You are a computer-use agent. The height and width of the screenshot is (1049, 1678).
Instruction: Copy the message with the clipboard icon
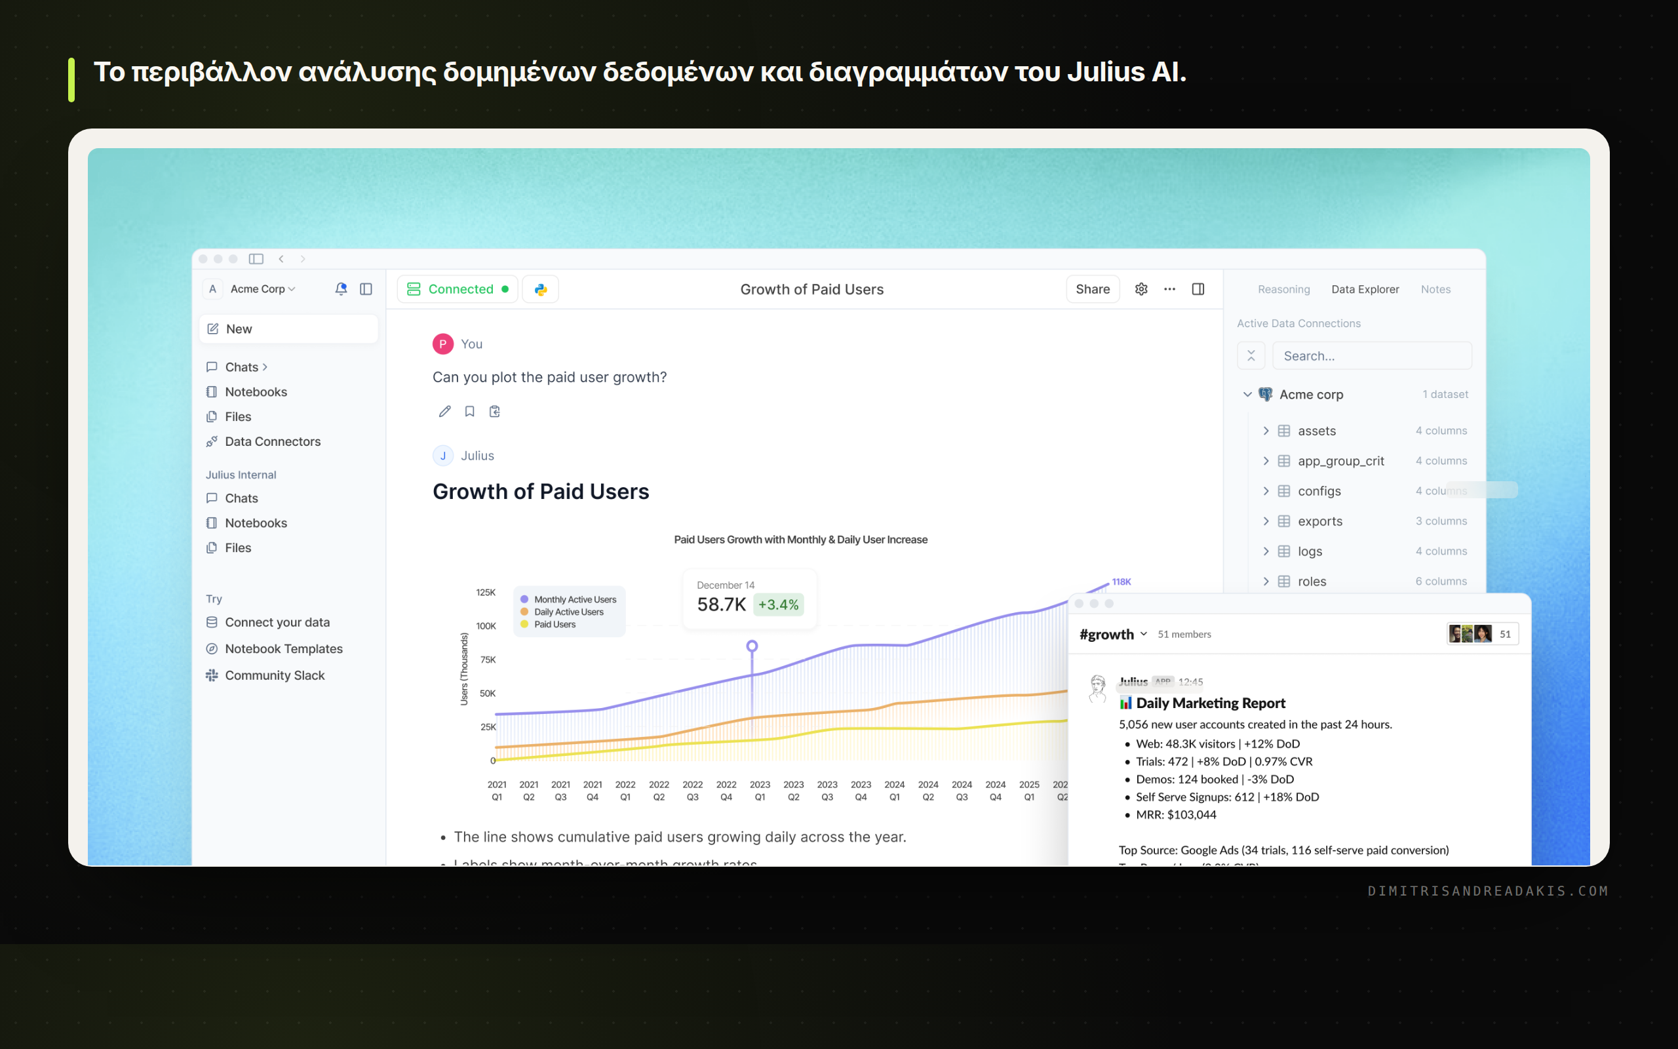(494, 412)
